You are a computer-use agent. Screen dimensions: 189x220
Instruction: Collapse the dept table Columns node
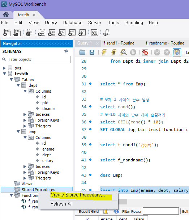click(25, 91)
